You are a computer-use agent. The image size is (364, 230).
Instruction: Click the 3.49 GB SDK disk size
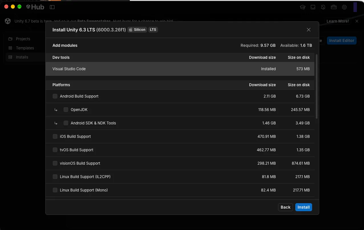coord(303,123)
